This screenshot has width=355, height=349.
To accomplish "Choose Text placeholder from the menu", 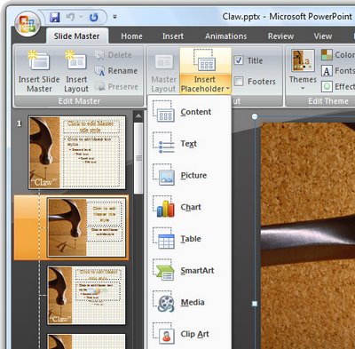I will 189,144.
